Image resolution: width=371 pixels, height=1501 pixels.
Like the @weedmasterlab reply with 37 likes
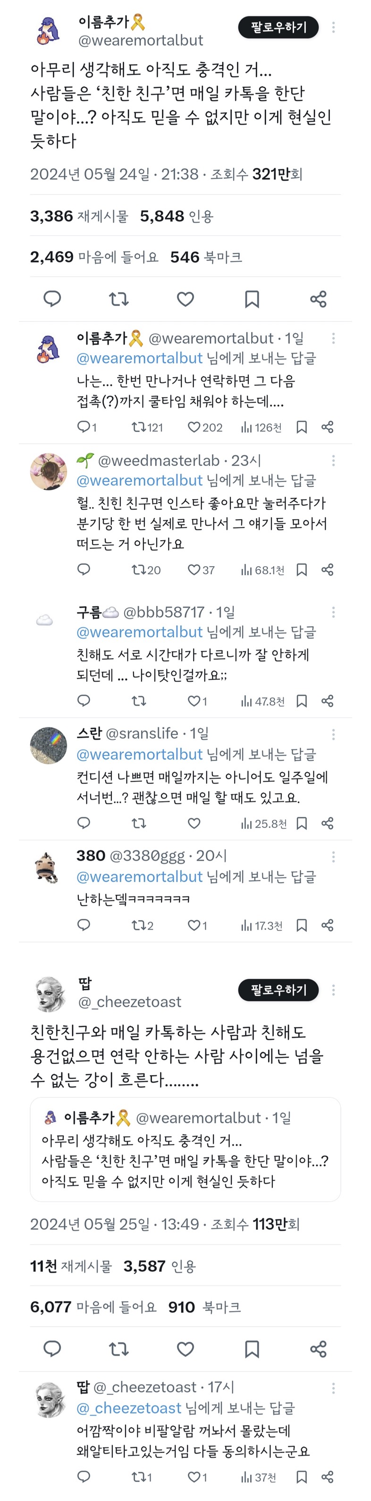[194, 570]
